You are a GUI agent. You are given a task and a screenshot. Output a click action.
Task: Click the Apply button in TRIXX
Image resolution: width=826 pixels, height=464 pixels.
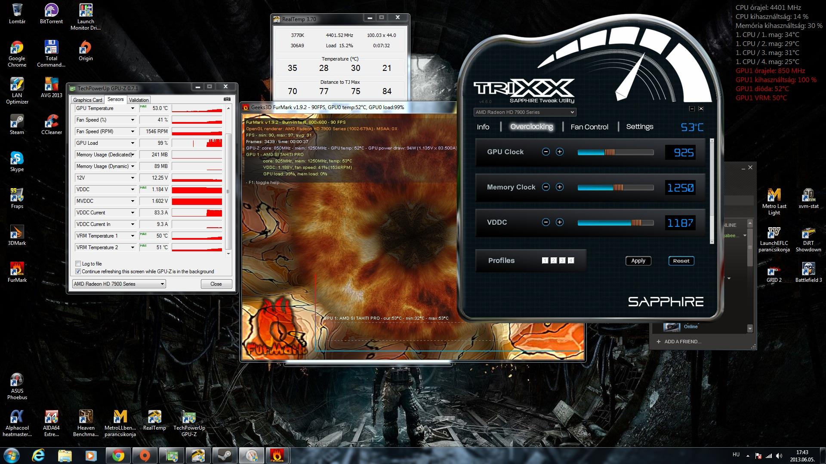[638, 261]
